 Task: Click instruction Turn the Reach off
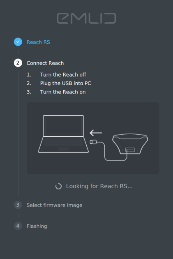(63, 75)
